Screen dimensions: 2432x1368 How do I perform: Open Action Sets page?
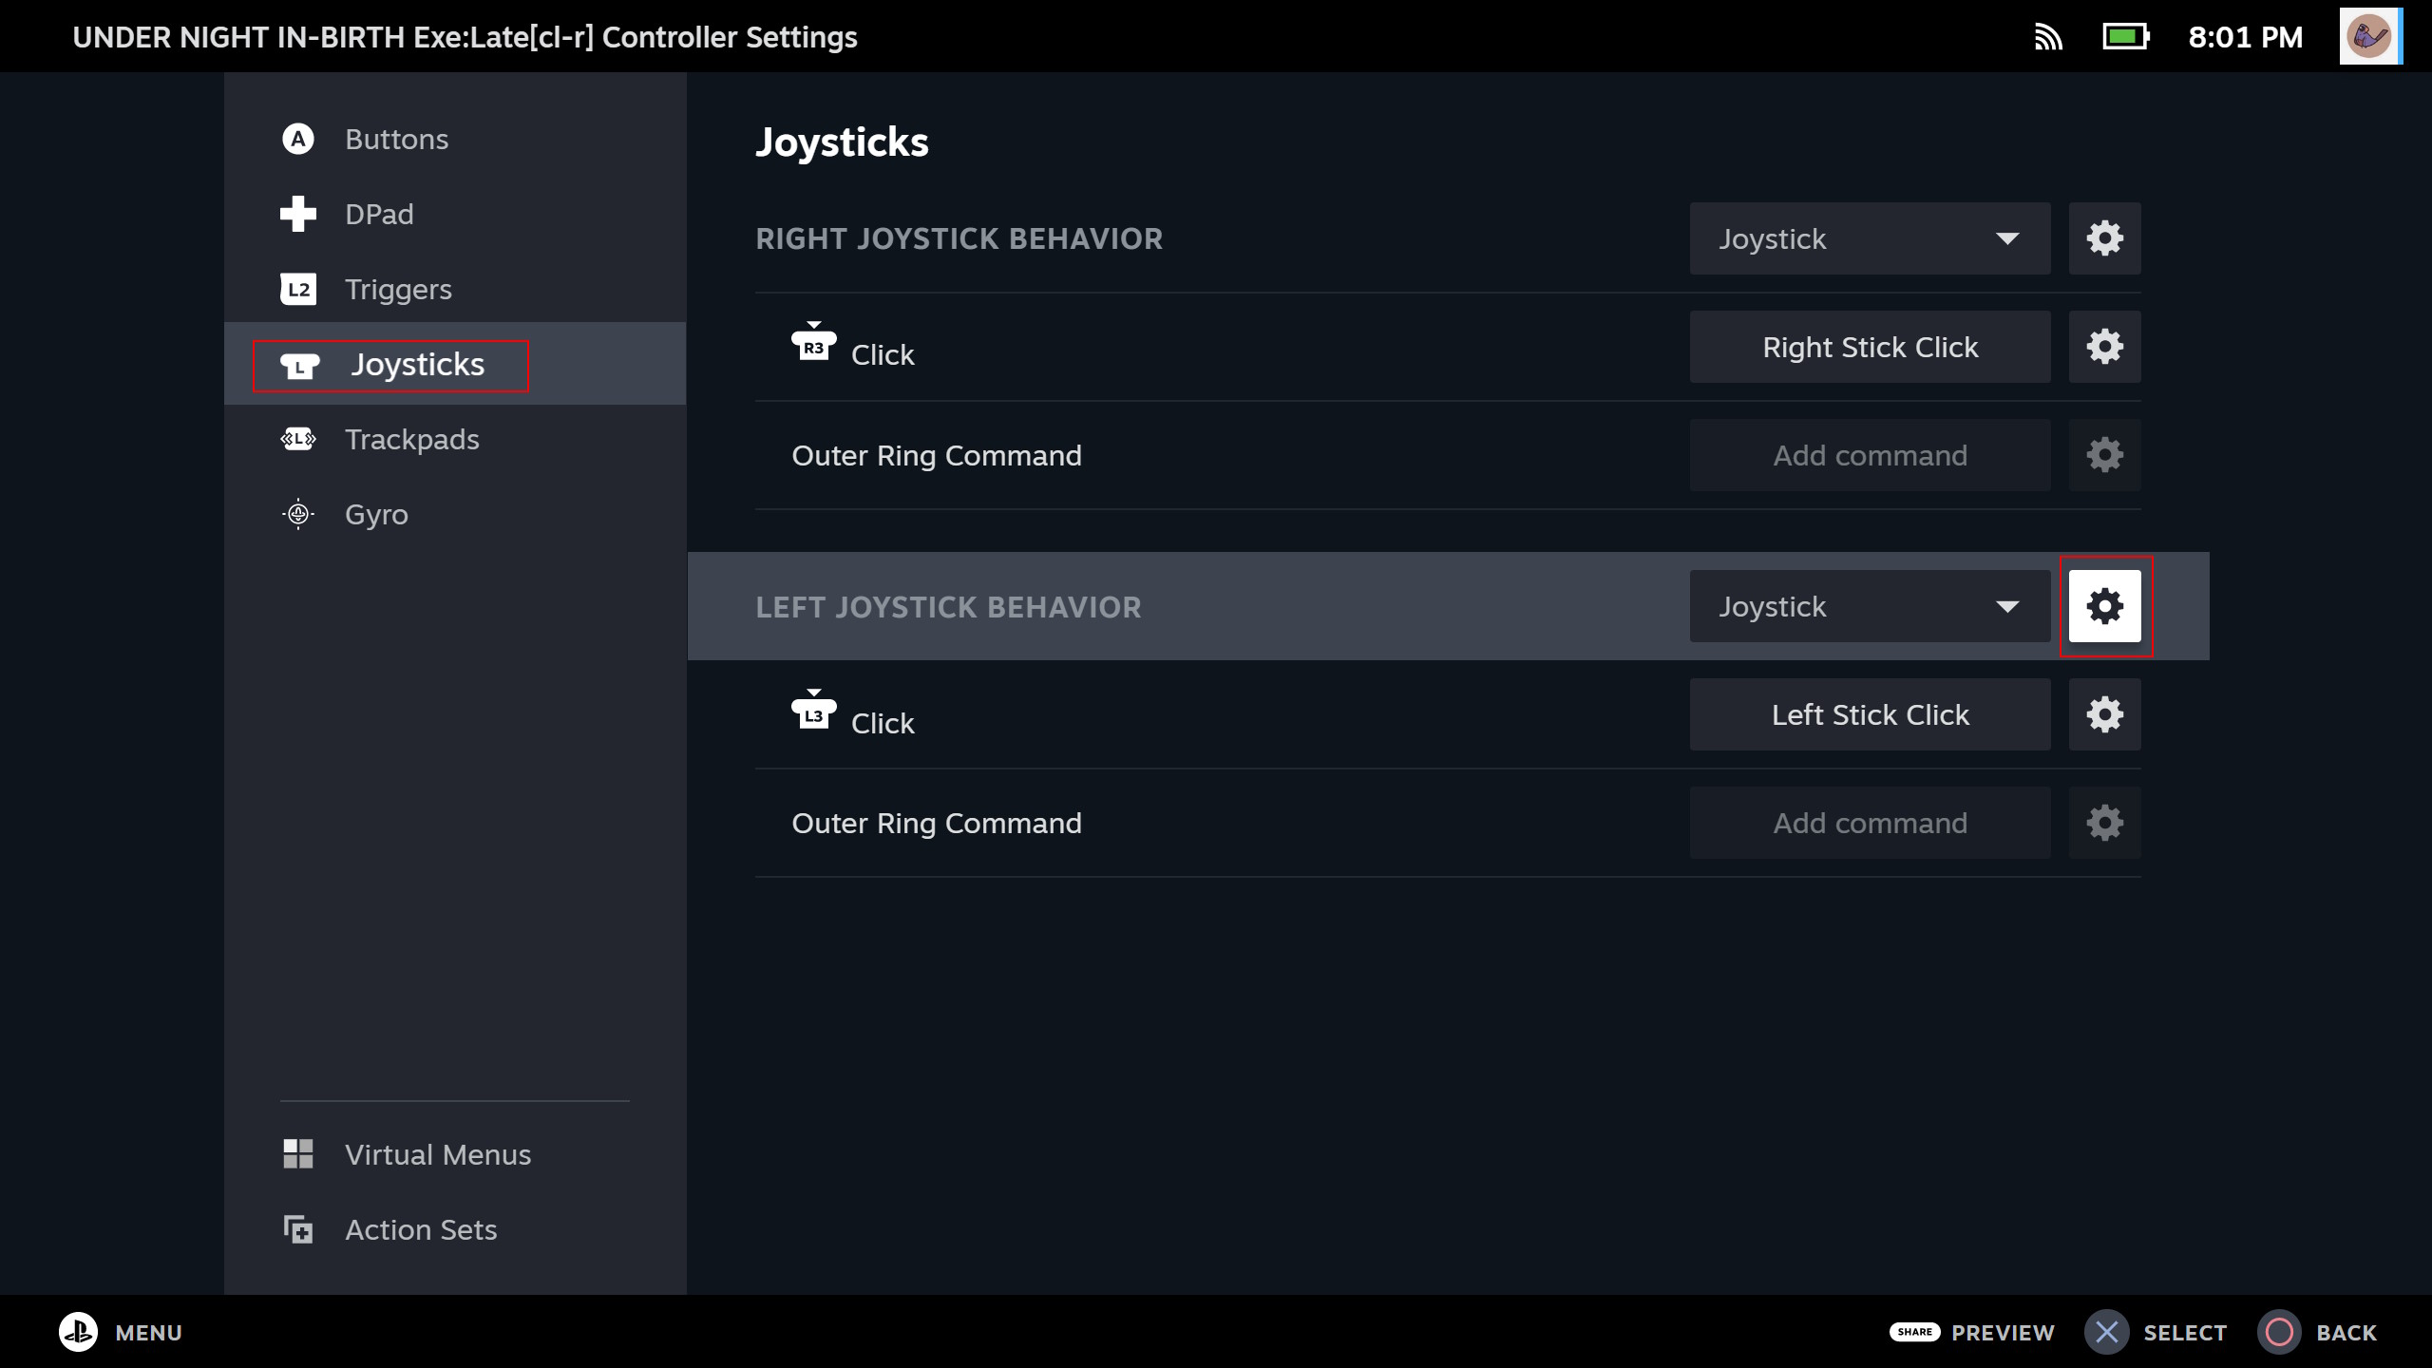coord(420,1230)
